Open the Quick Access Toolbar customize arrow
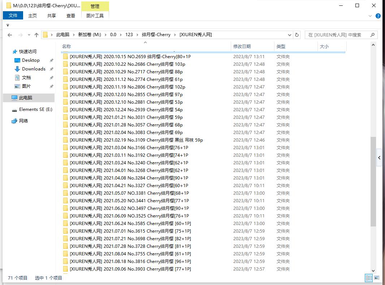Screen dimensions: 385x285 [x=8, y=25]
